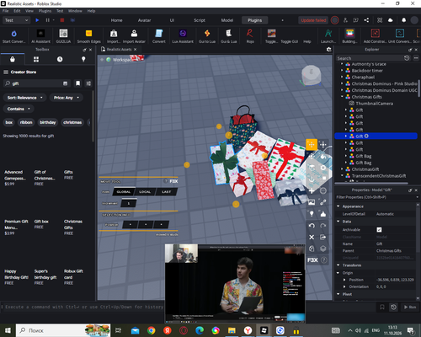Select the F3X Move tool button
This screenshot has height=337, width=421.
(312, 145)
